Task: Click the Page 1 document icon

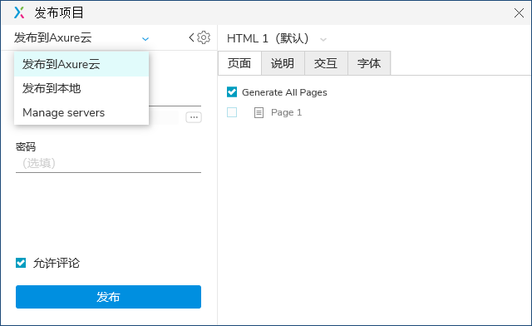Action: pyautogui.click(x=259, y=112)
